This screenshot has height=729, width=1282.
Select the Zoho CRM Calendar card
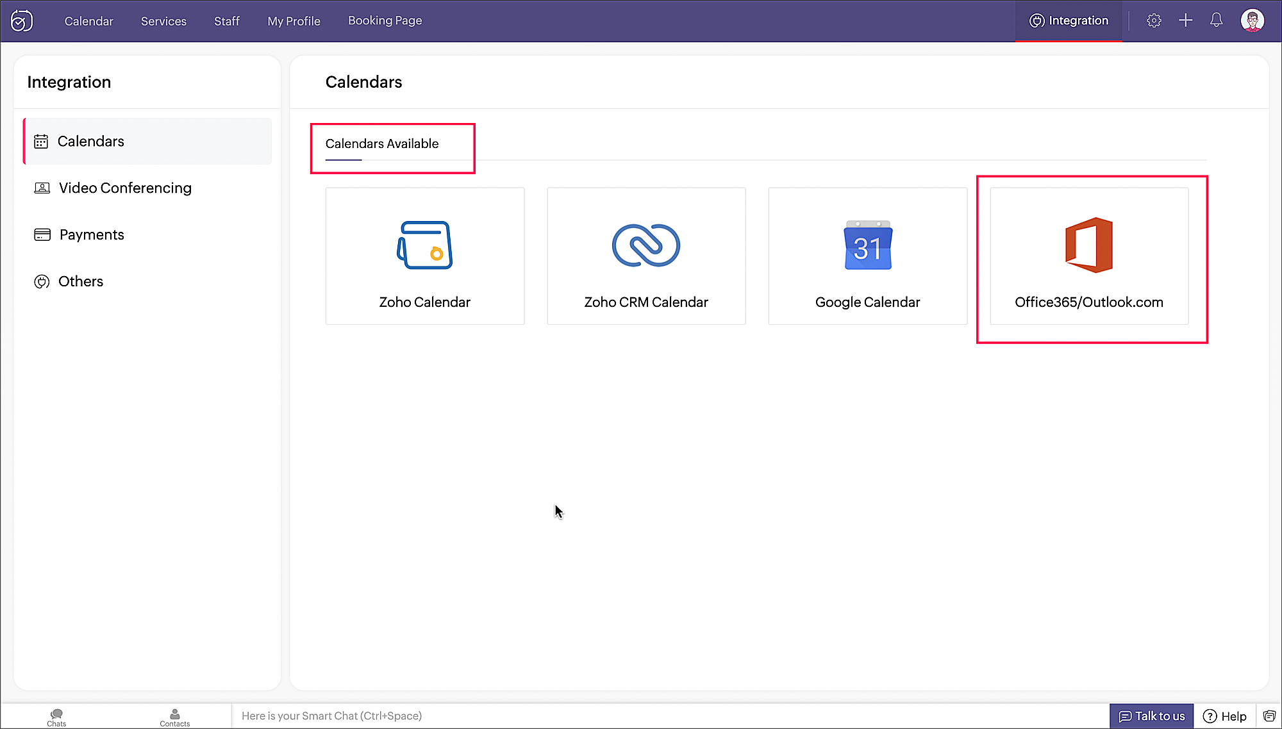pos(646,256)
